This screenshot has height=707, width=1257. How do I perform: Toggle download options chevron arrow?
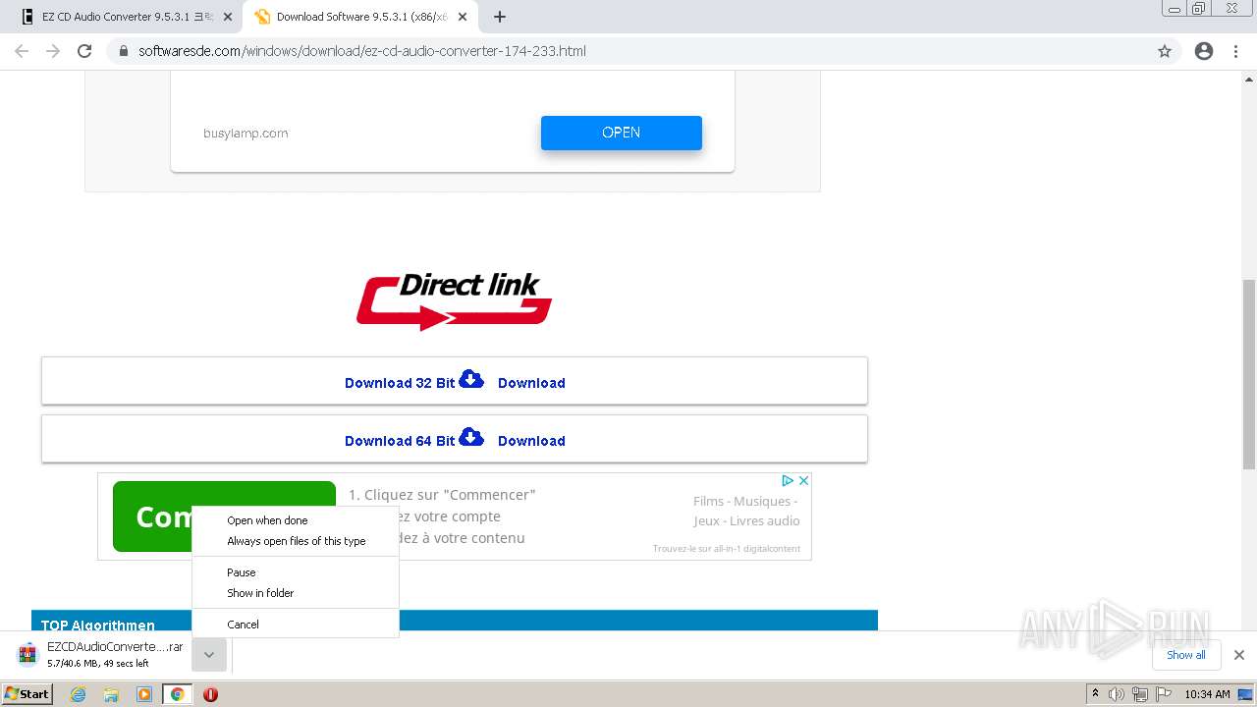pyautogui.click(x=209, y=655)
